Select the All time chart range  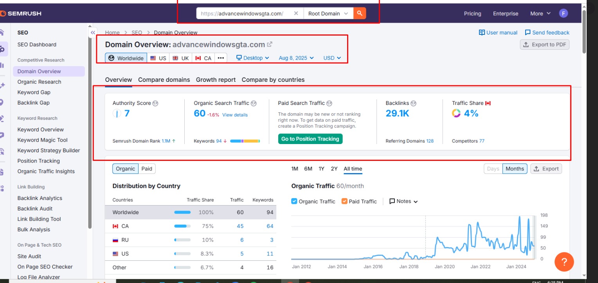pos(353,169)
